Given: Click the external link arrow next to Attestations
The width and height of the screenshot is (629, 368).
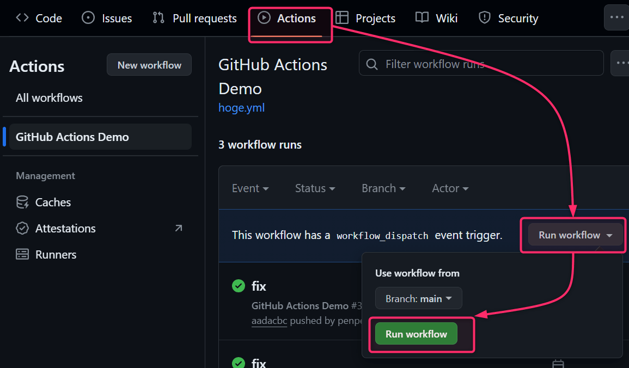Looking at the screenshot, I should [x=179, y=228].
